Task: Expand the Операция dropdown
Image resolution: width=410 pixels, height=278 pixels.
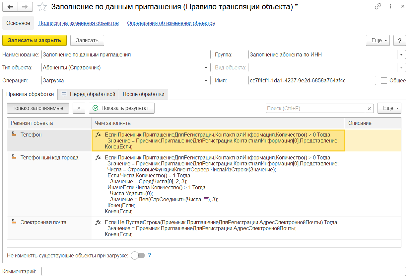Action: point(206,80)
